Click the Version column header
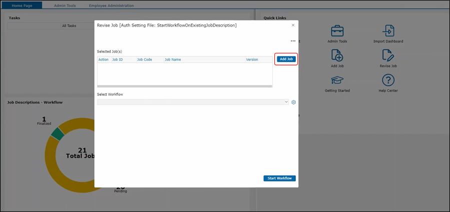 click(252, 59)
